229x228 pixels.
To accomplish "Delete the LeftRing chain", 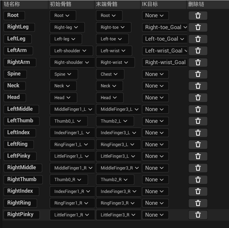I will tap(198, 144).
